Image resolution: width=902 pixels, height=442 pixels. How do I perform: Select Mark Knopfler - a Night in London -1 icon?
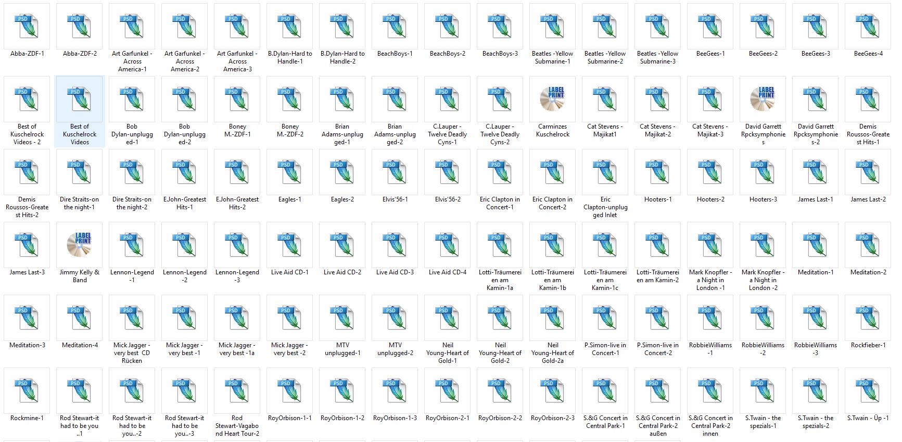click(710, 245)
